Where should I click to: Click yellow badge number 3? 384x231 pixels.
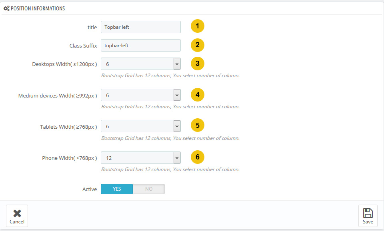point(197,64)
